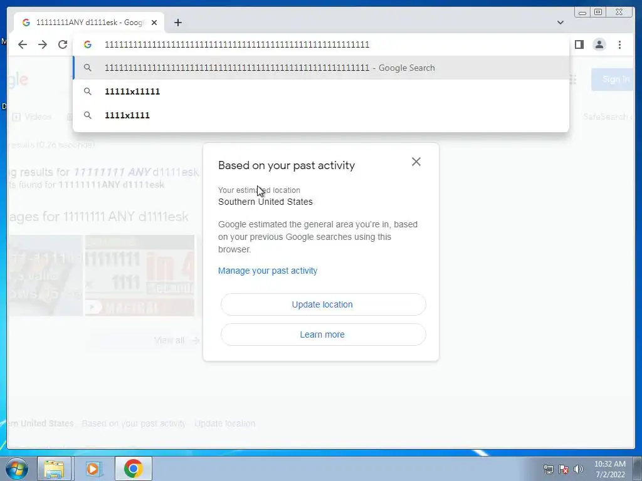Open the Chrome three-dot menu
The height and width of the screenshot is (481, 642).
[619, 44]
